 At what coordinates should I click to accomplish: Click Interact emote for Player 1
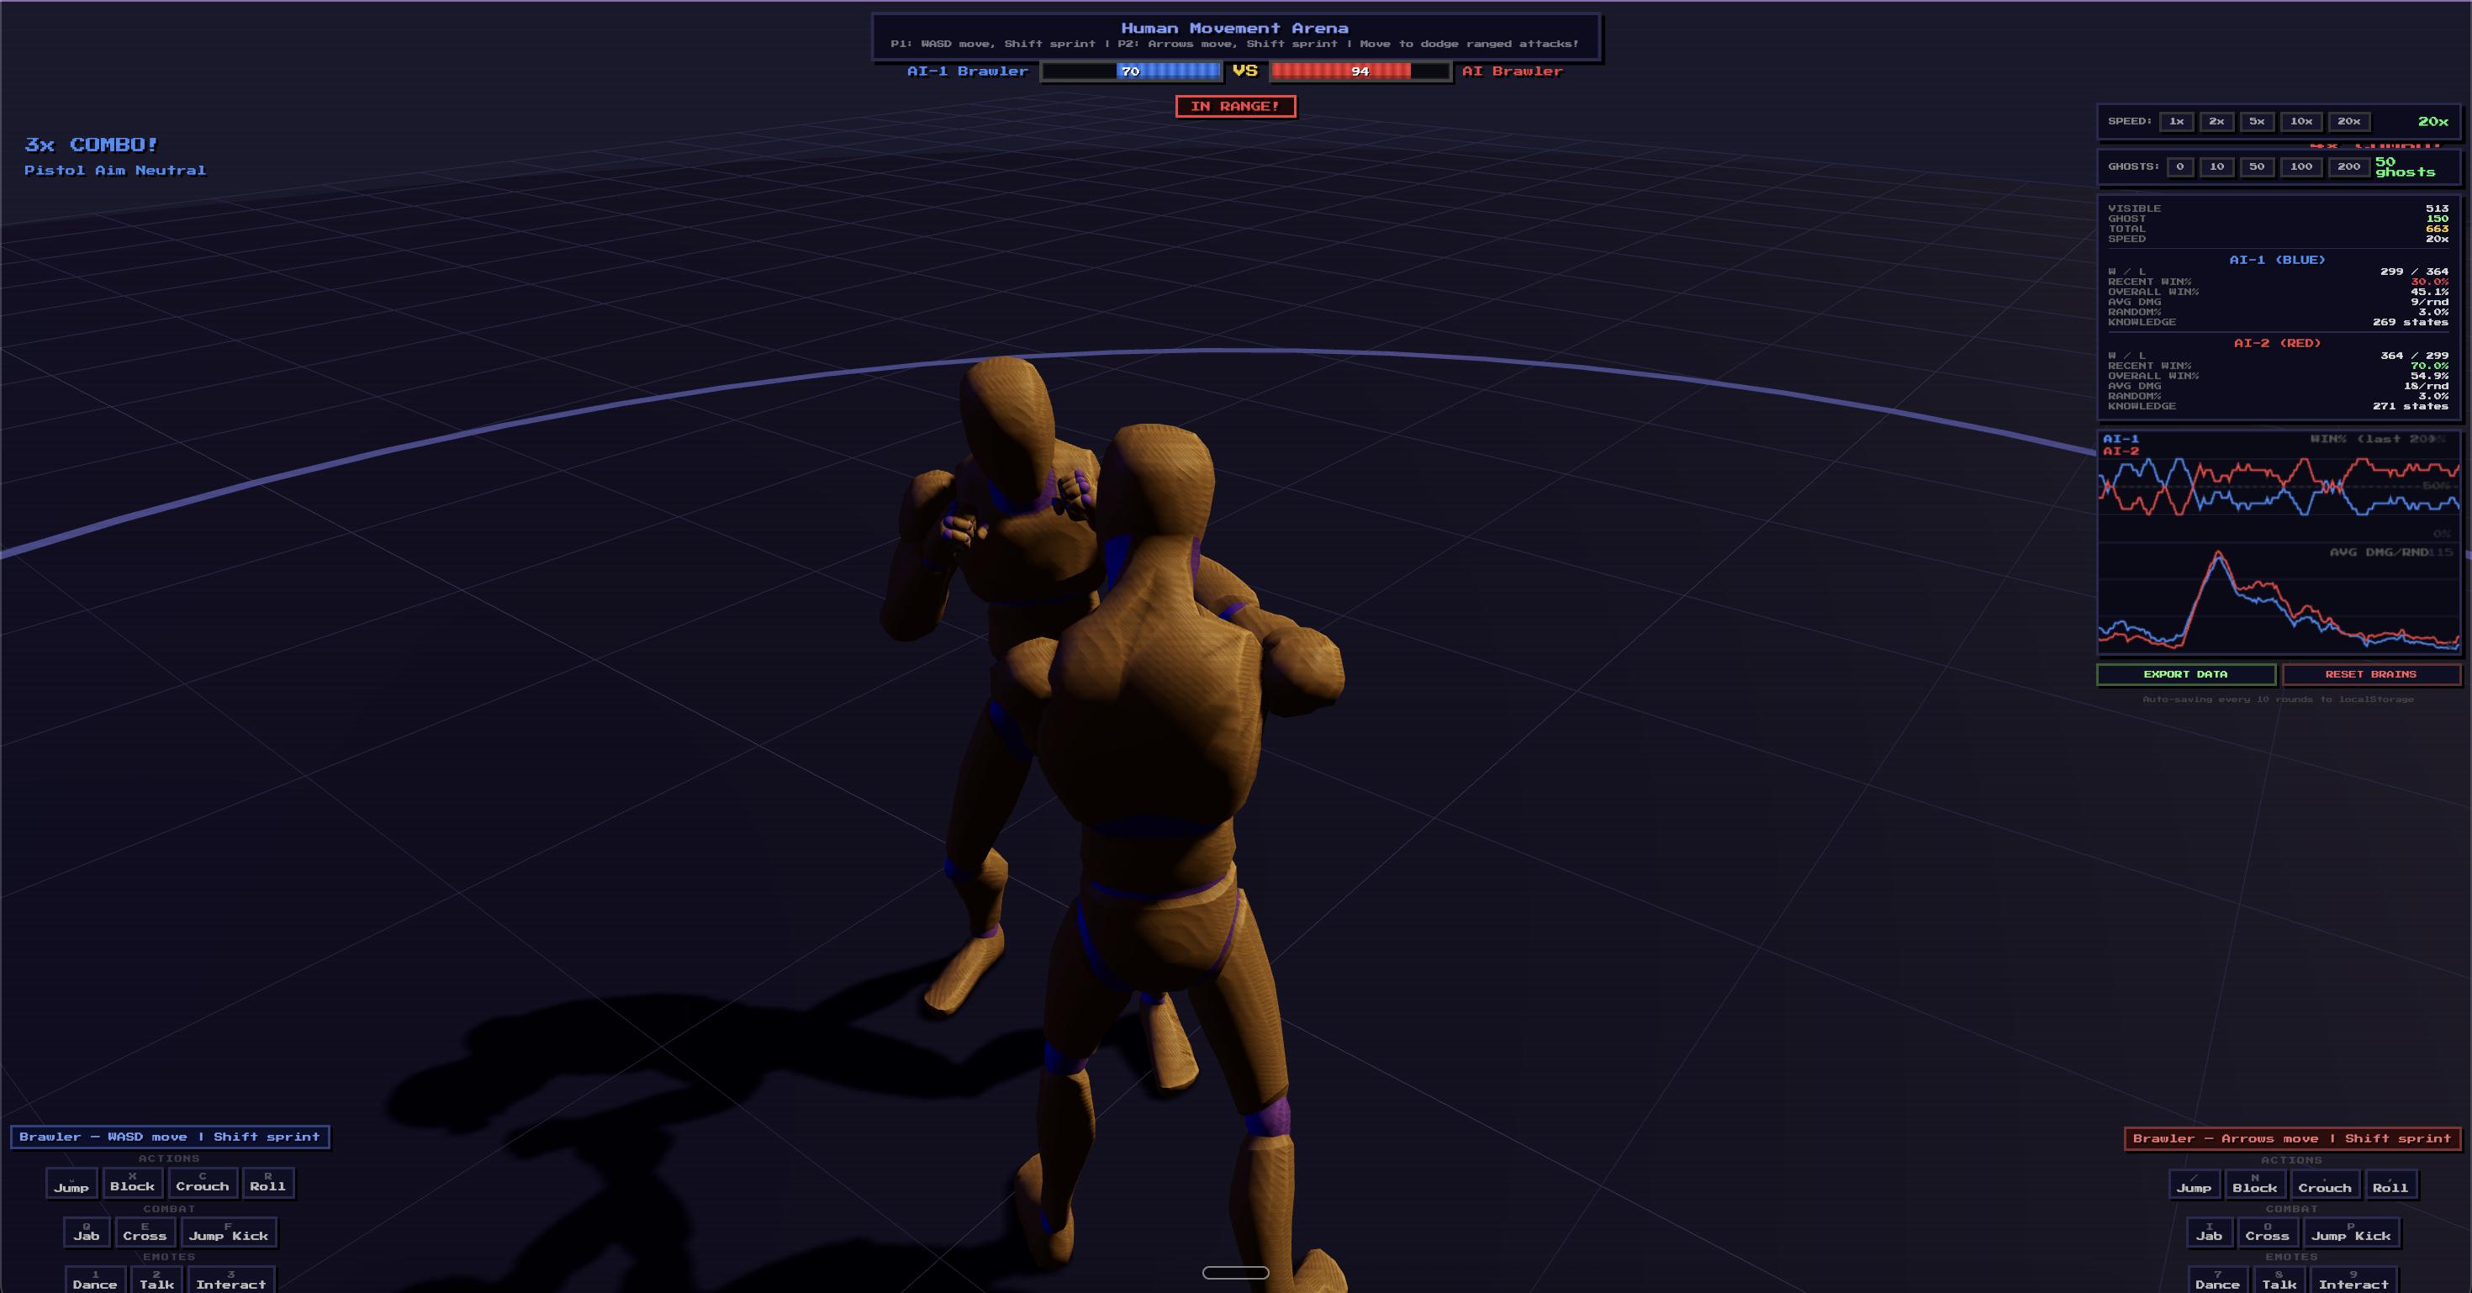tap(231, 1282)
